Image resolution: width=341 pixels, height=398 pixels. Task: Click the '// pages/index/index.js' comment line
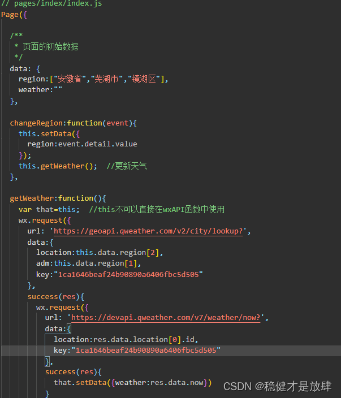51,3
